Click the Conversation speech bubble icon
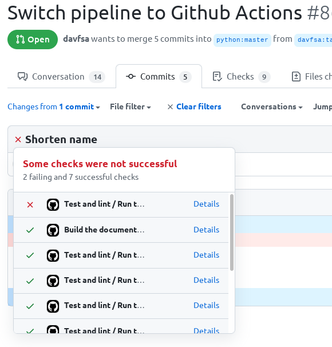332x347 pixels. pos(22,77)
